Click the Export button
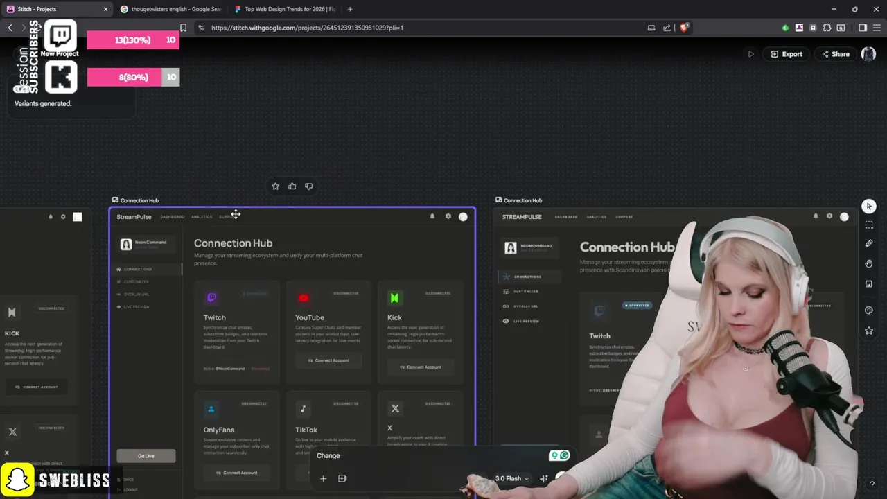 (787, 54)
